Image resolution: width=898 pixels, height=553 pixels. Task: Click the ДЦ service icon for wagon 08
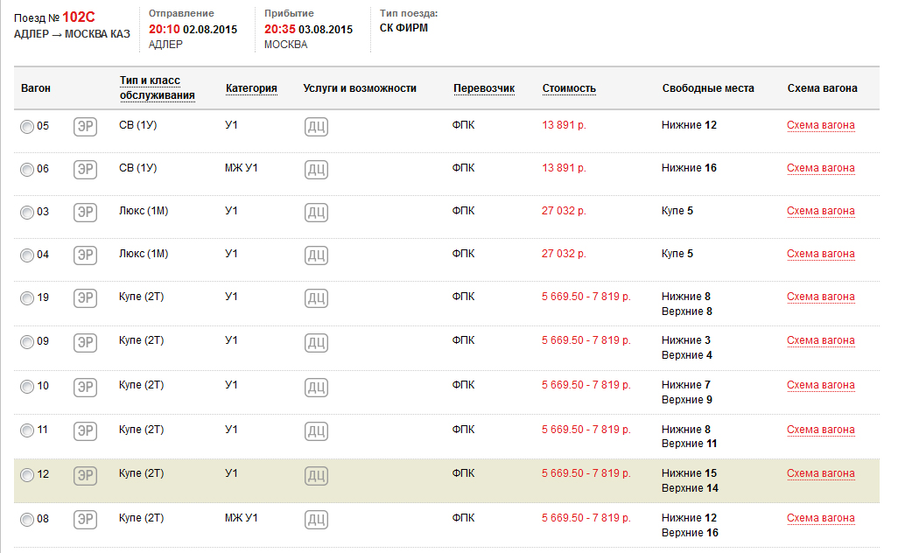[x=316, y=520]
